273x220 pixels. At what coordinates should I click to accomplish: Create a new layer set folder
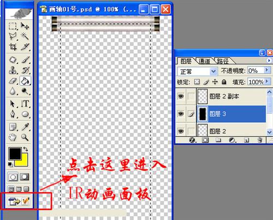(x=218, y=140)
